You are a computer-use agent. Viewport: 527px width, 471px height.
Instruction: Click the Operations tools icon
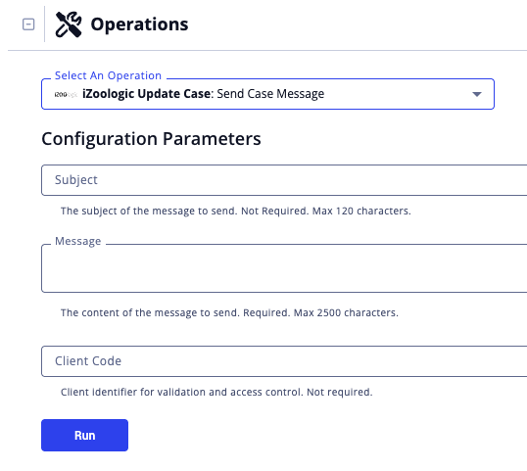pyautogui.click(x=69, y=24)
